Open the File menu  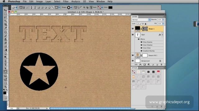point(25,1)
